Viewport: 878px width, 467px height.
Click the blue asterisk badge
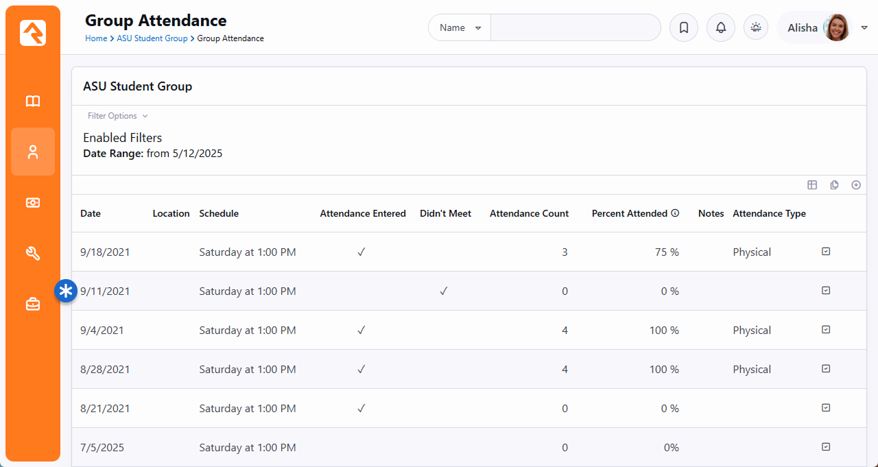[x=66, y=291]
